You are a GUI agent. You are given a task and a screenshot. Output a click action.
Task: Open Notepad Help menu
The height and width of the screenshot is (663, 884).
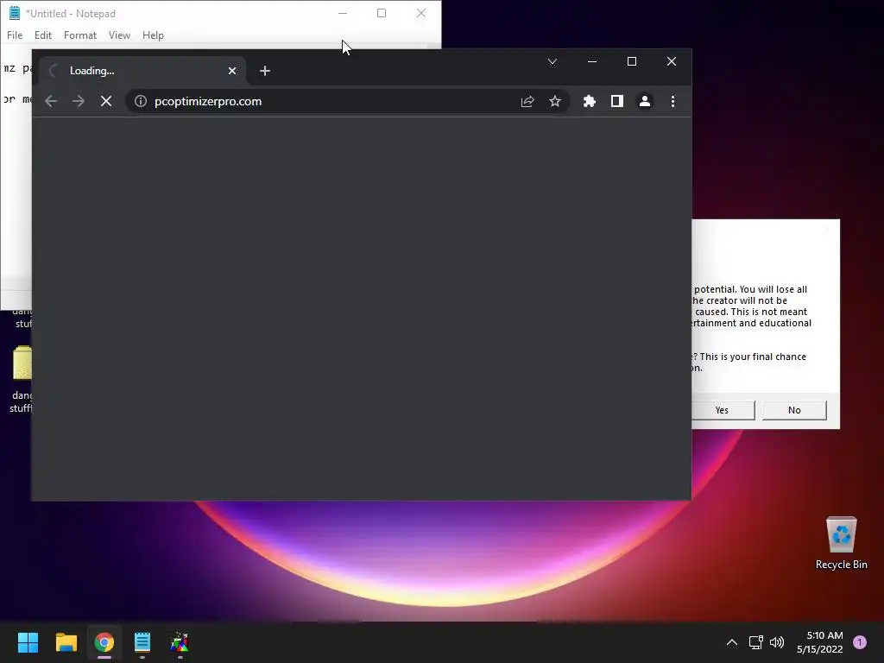point(153,35)
